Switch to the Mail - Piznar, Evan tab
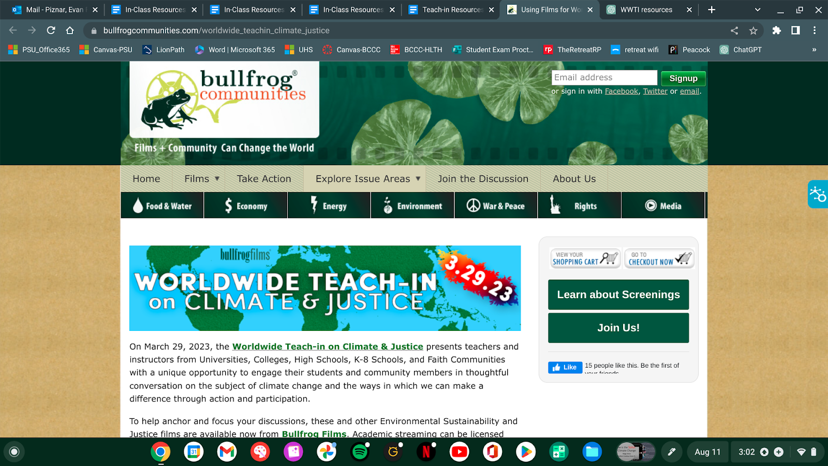 coord(55,10)
